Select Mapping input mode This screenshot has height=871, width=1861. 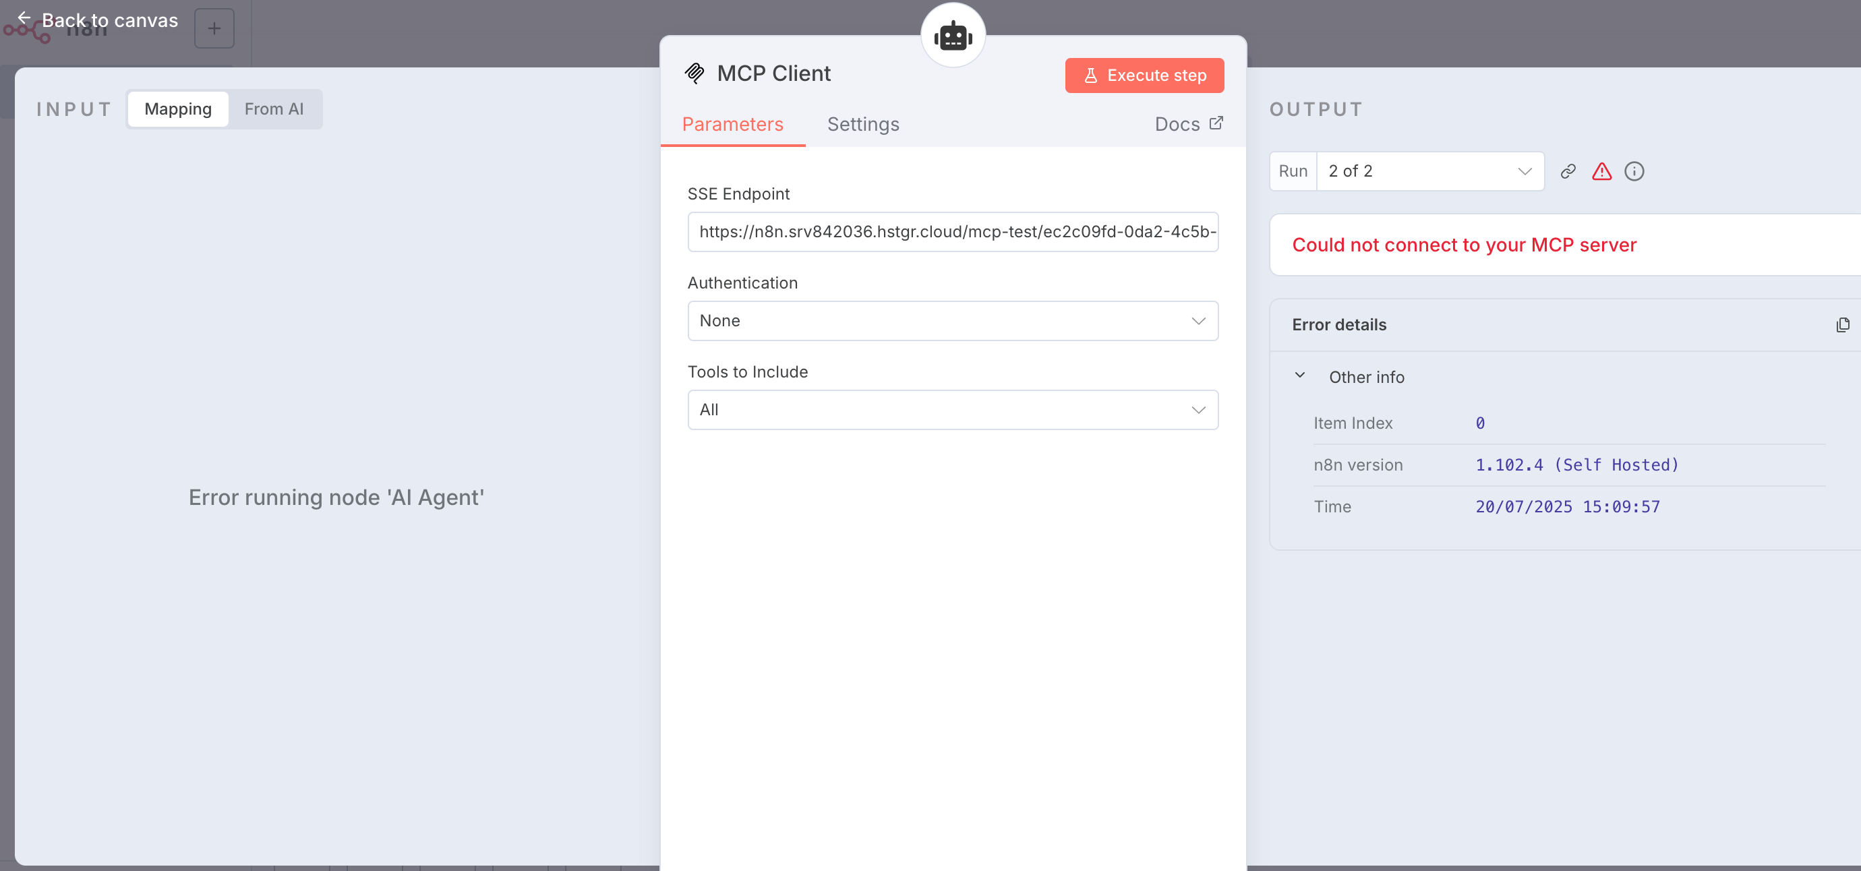coord(178,109)
